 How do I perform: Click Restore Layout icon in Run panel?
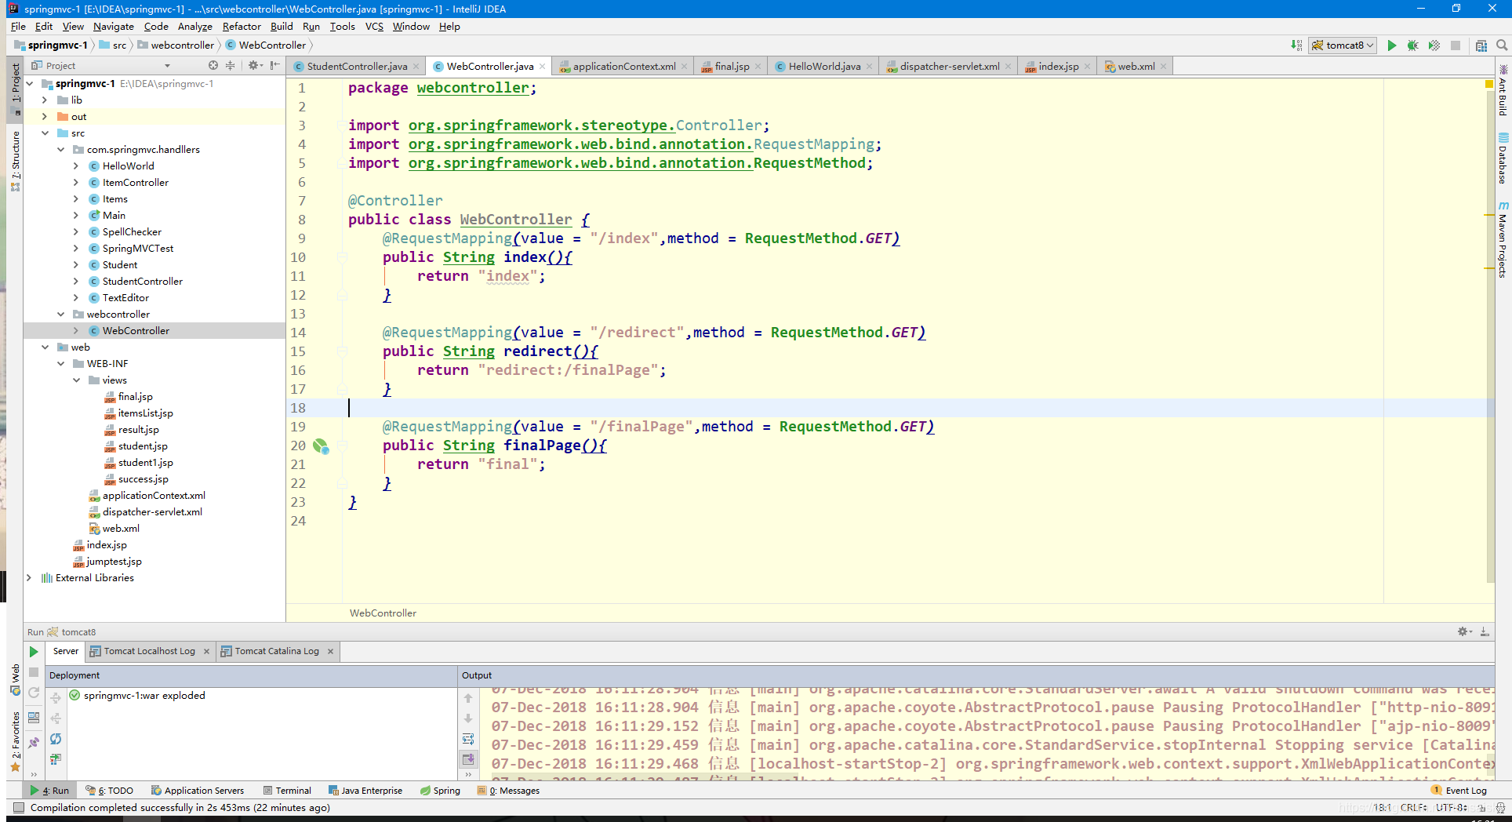(34, 717)
